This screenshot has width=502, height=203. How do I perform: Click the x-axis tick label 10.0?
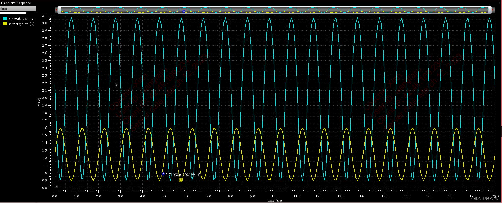[x=275, y=196]
